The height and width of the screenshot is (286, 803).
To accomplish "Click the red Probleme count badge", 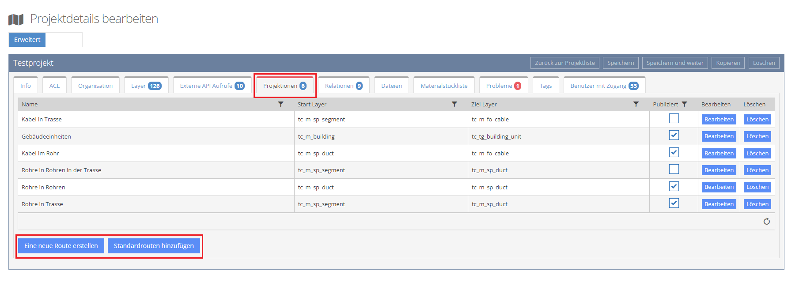I will (x=517, y=86).
